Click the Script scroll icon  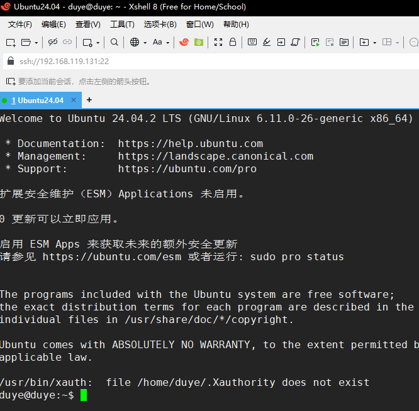coord(295,42)
